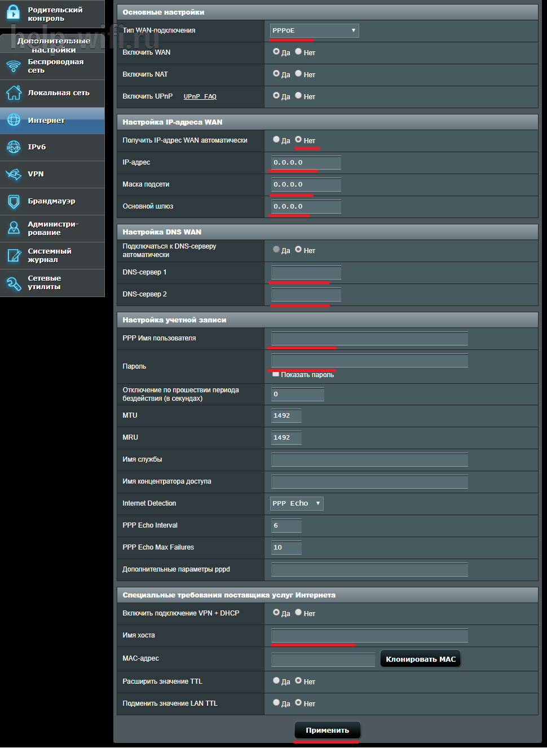The image size is (547, 748).
Task: Click the PPP username input field
Action: coord(369,338)
